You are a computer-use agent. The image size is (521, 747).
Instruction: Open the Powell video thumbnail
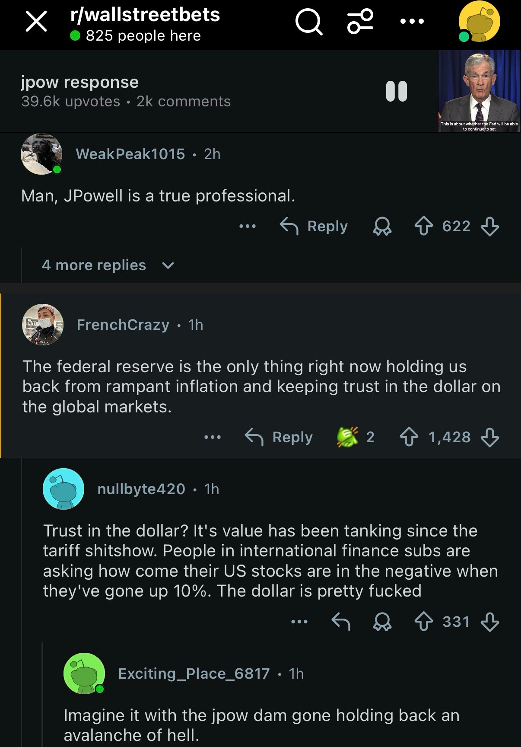click(479, 91)
